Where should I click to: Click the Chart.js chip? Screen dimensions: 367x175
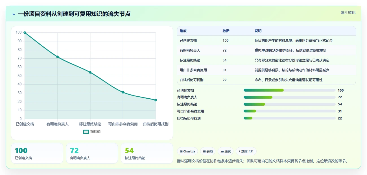tap(188, 151)
